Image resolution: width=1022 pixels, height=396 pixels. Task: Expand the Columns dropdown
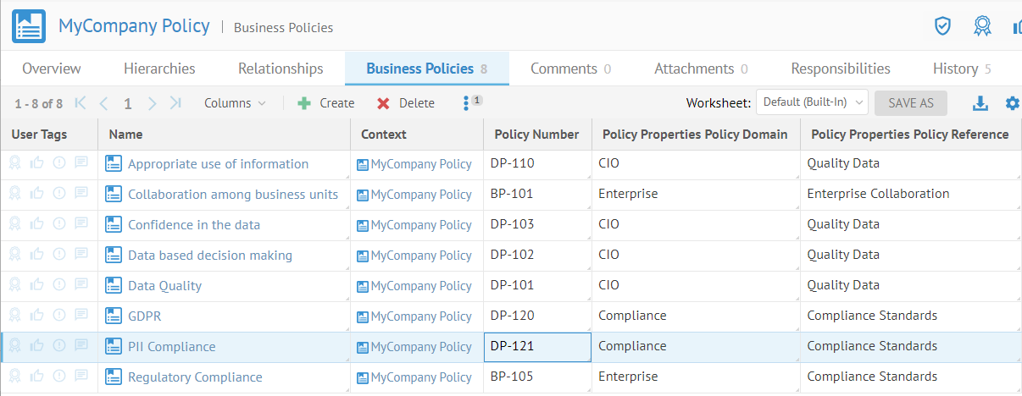(x=235, y=103)
